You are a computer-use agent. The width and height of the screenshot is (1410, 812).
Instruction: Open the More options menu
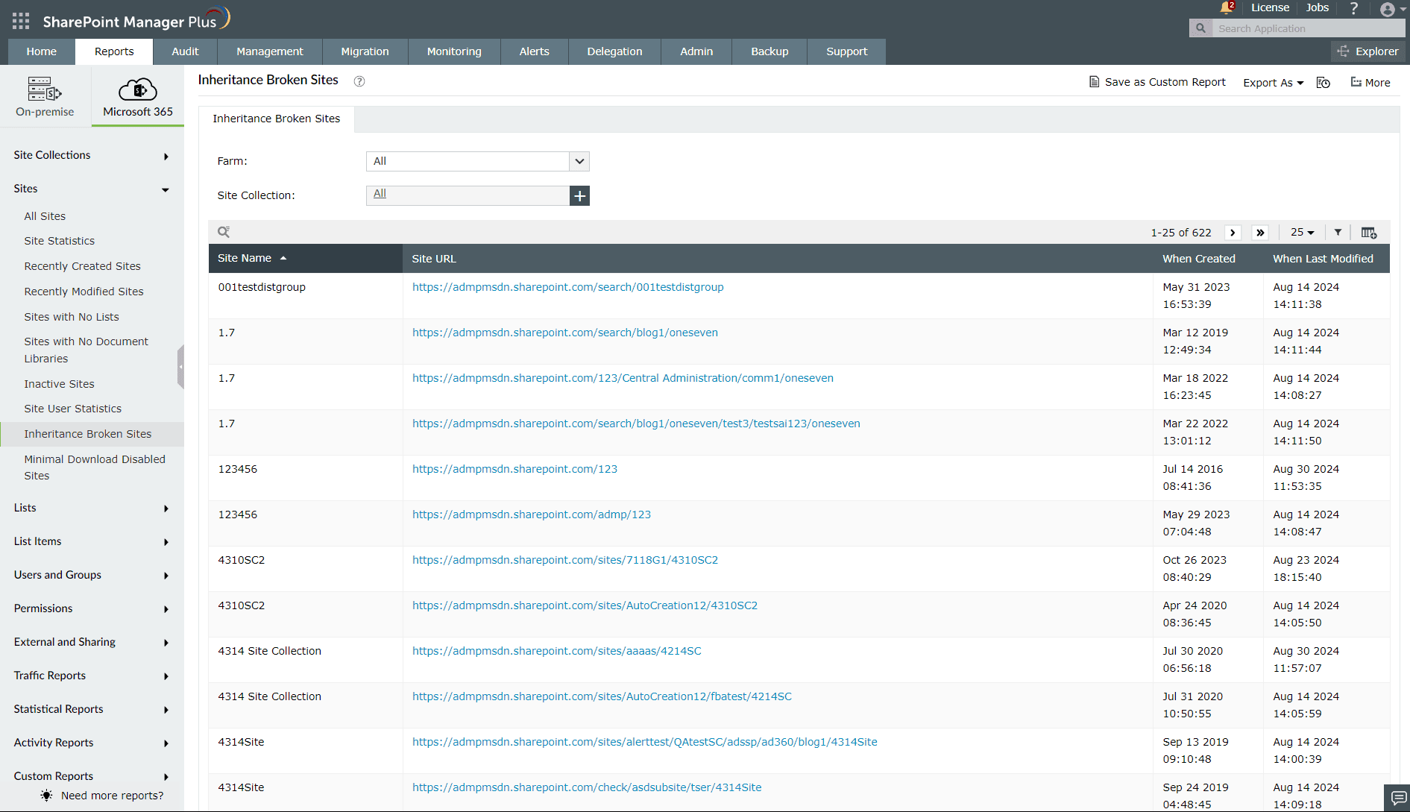1370,83
